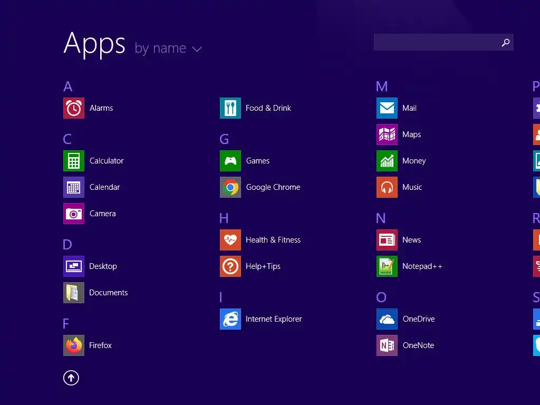Click the 'Documents' text label
Screen dimensions: 540x405
109,293
